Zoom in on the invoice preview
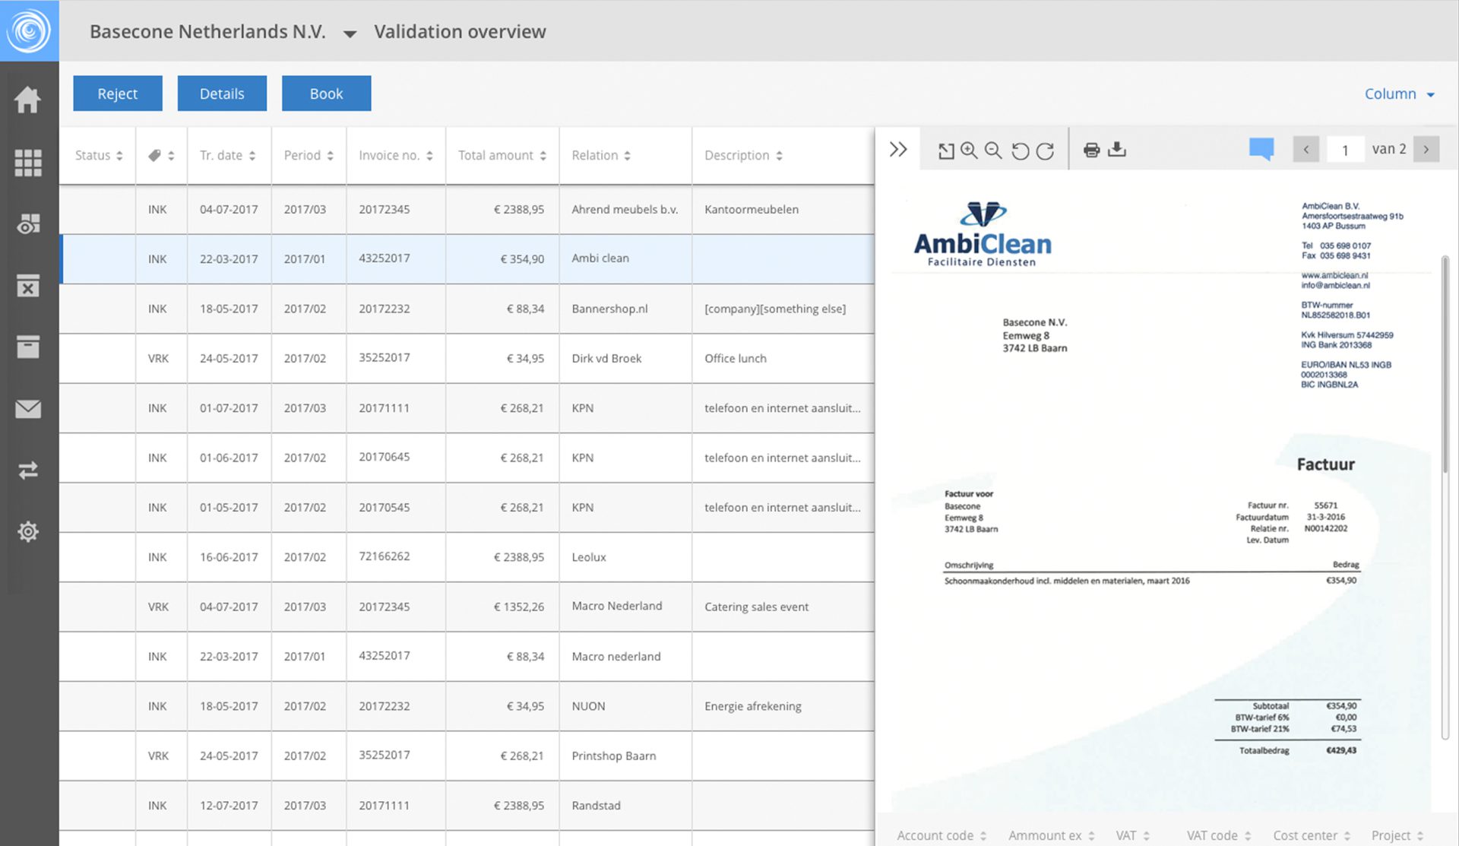1459x846 pixels. click(969, 150)
